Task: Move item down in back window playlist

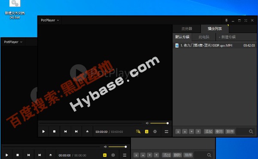Action: tap(149, 155)
